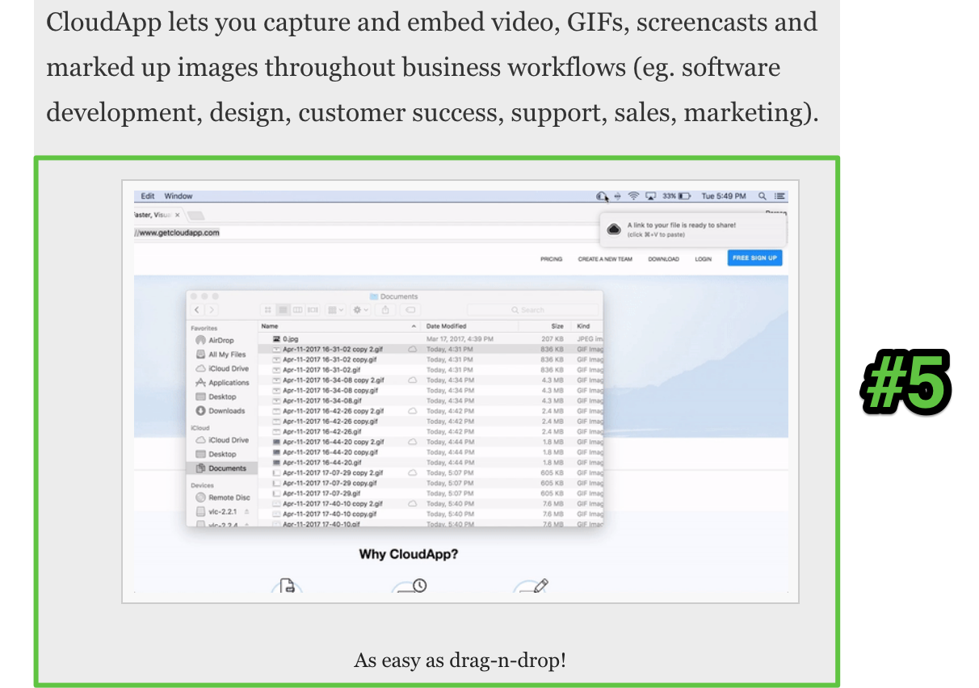Click the cloud icon in the share notification

pos(614,229)
